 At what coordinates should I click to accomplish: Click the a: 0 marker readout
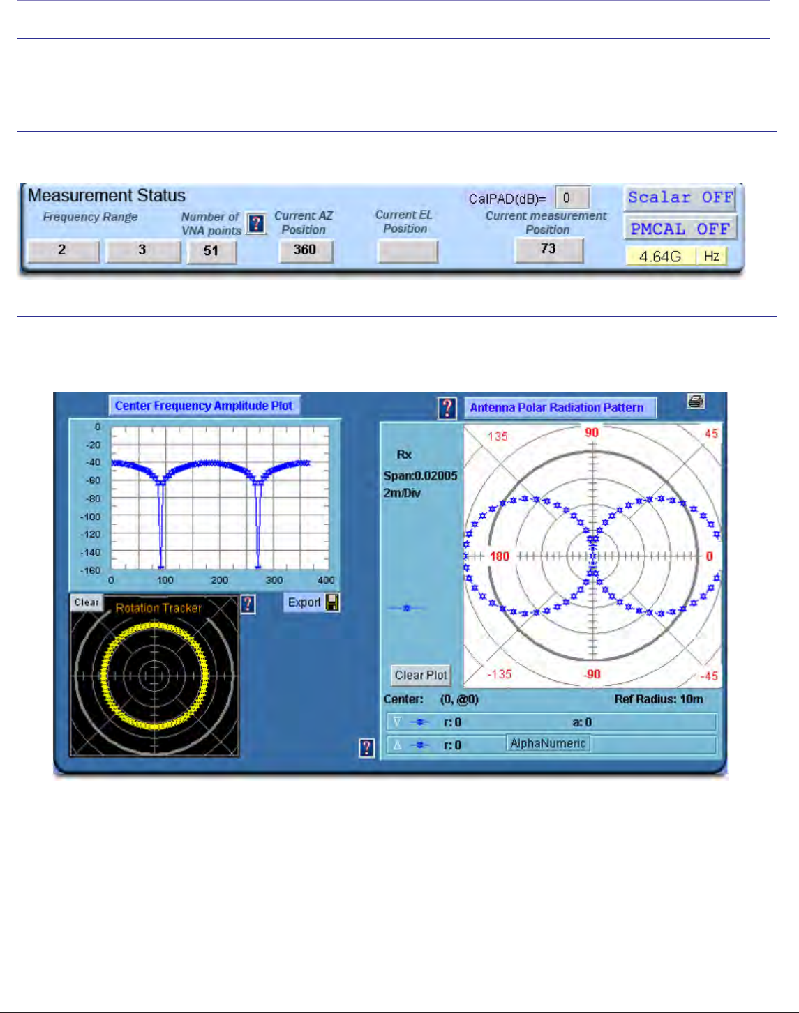point(582,722)
